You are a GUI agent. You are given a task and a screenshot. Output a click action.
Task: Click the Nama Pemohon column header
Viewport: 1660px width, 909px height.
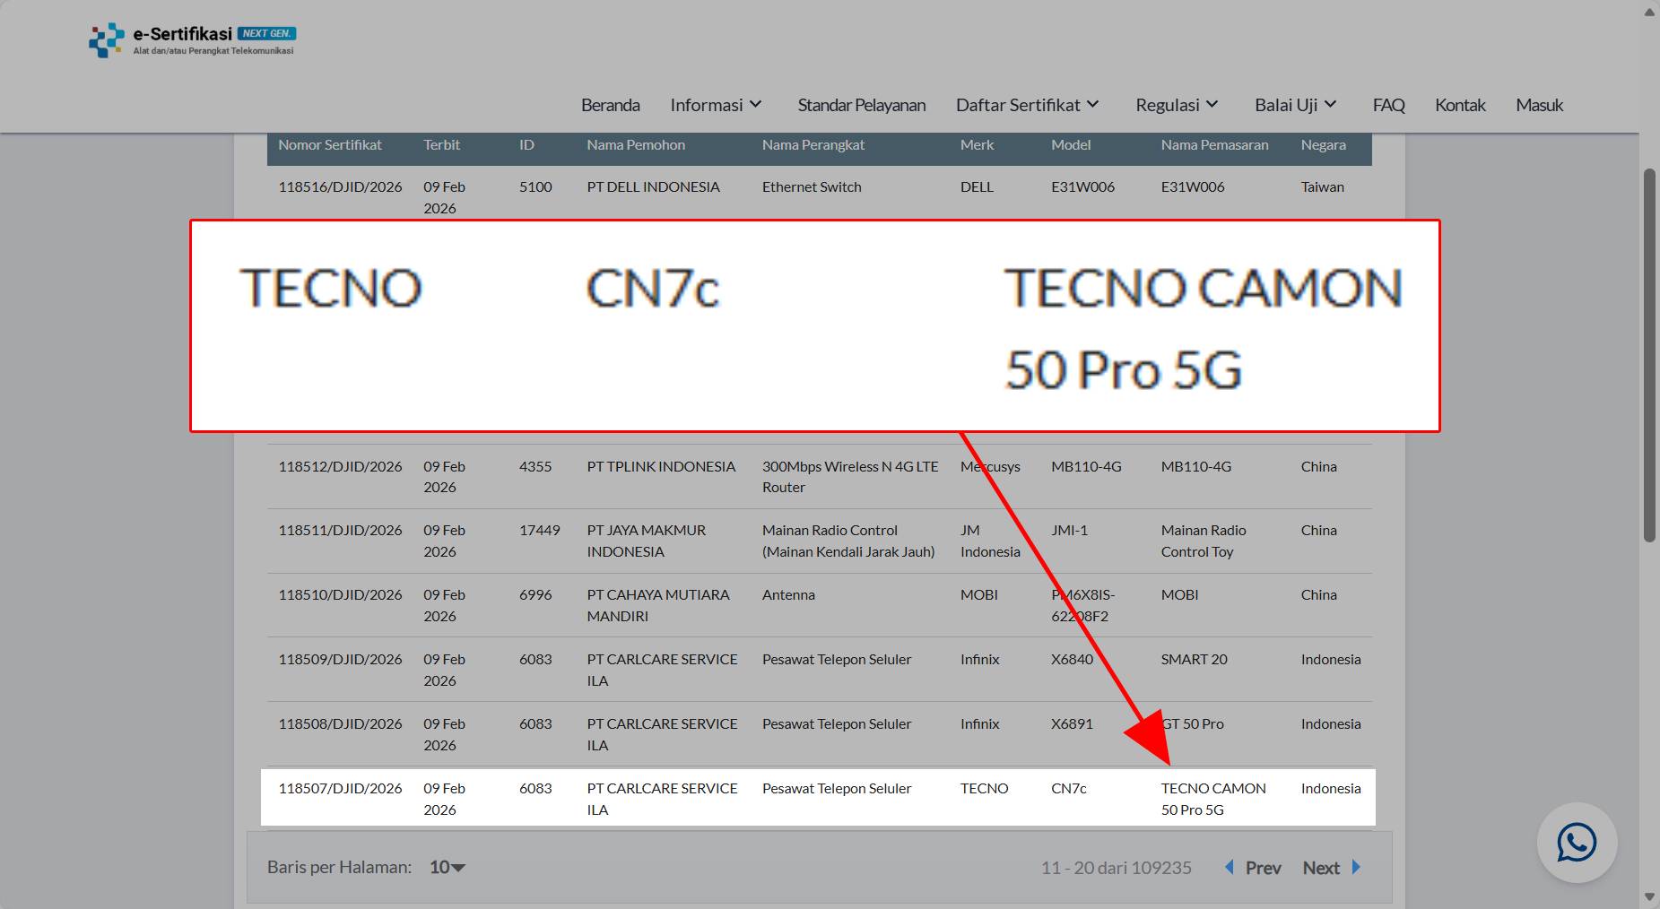point(636,144)
